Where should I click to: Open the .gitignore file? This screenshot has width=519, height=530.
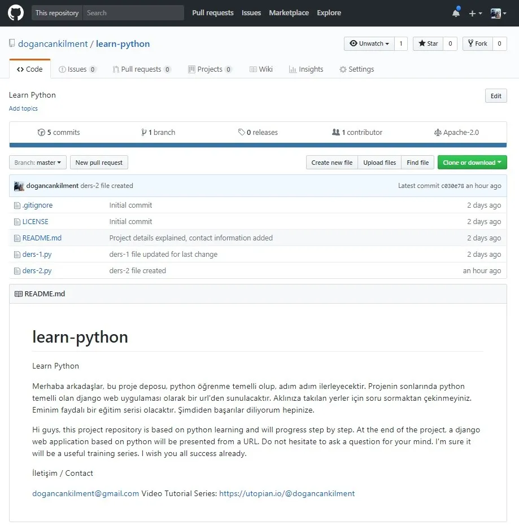[x=37, y=205]
